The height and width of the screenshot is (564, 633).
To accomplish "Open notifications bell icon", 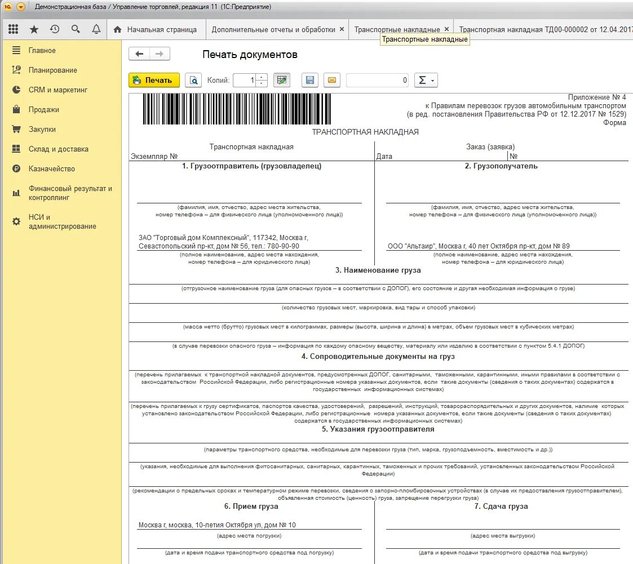I will point(96,29).
